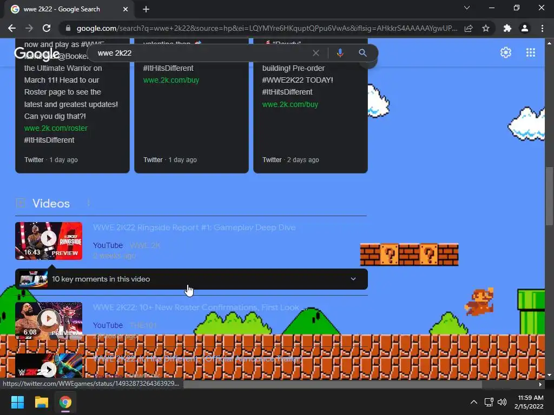Open the 10+ New Roster Confirmations title
The image size is (554, 415).
200,307
